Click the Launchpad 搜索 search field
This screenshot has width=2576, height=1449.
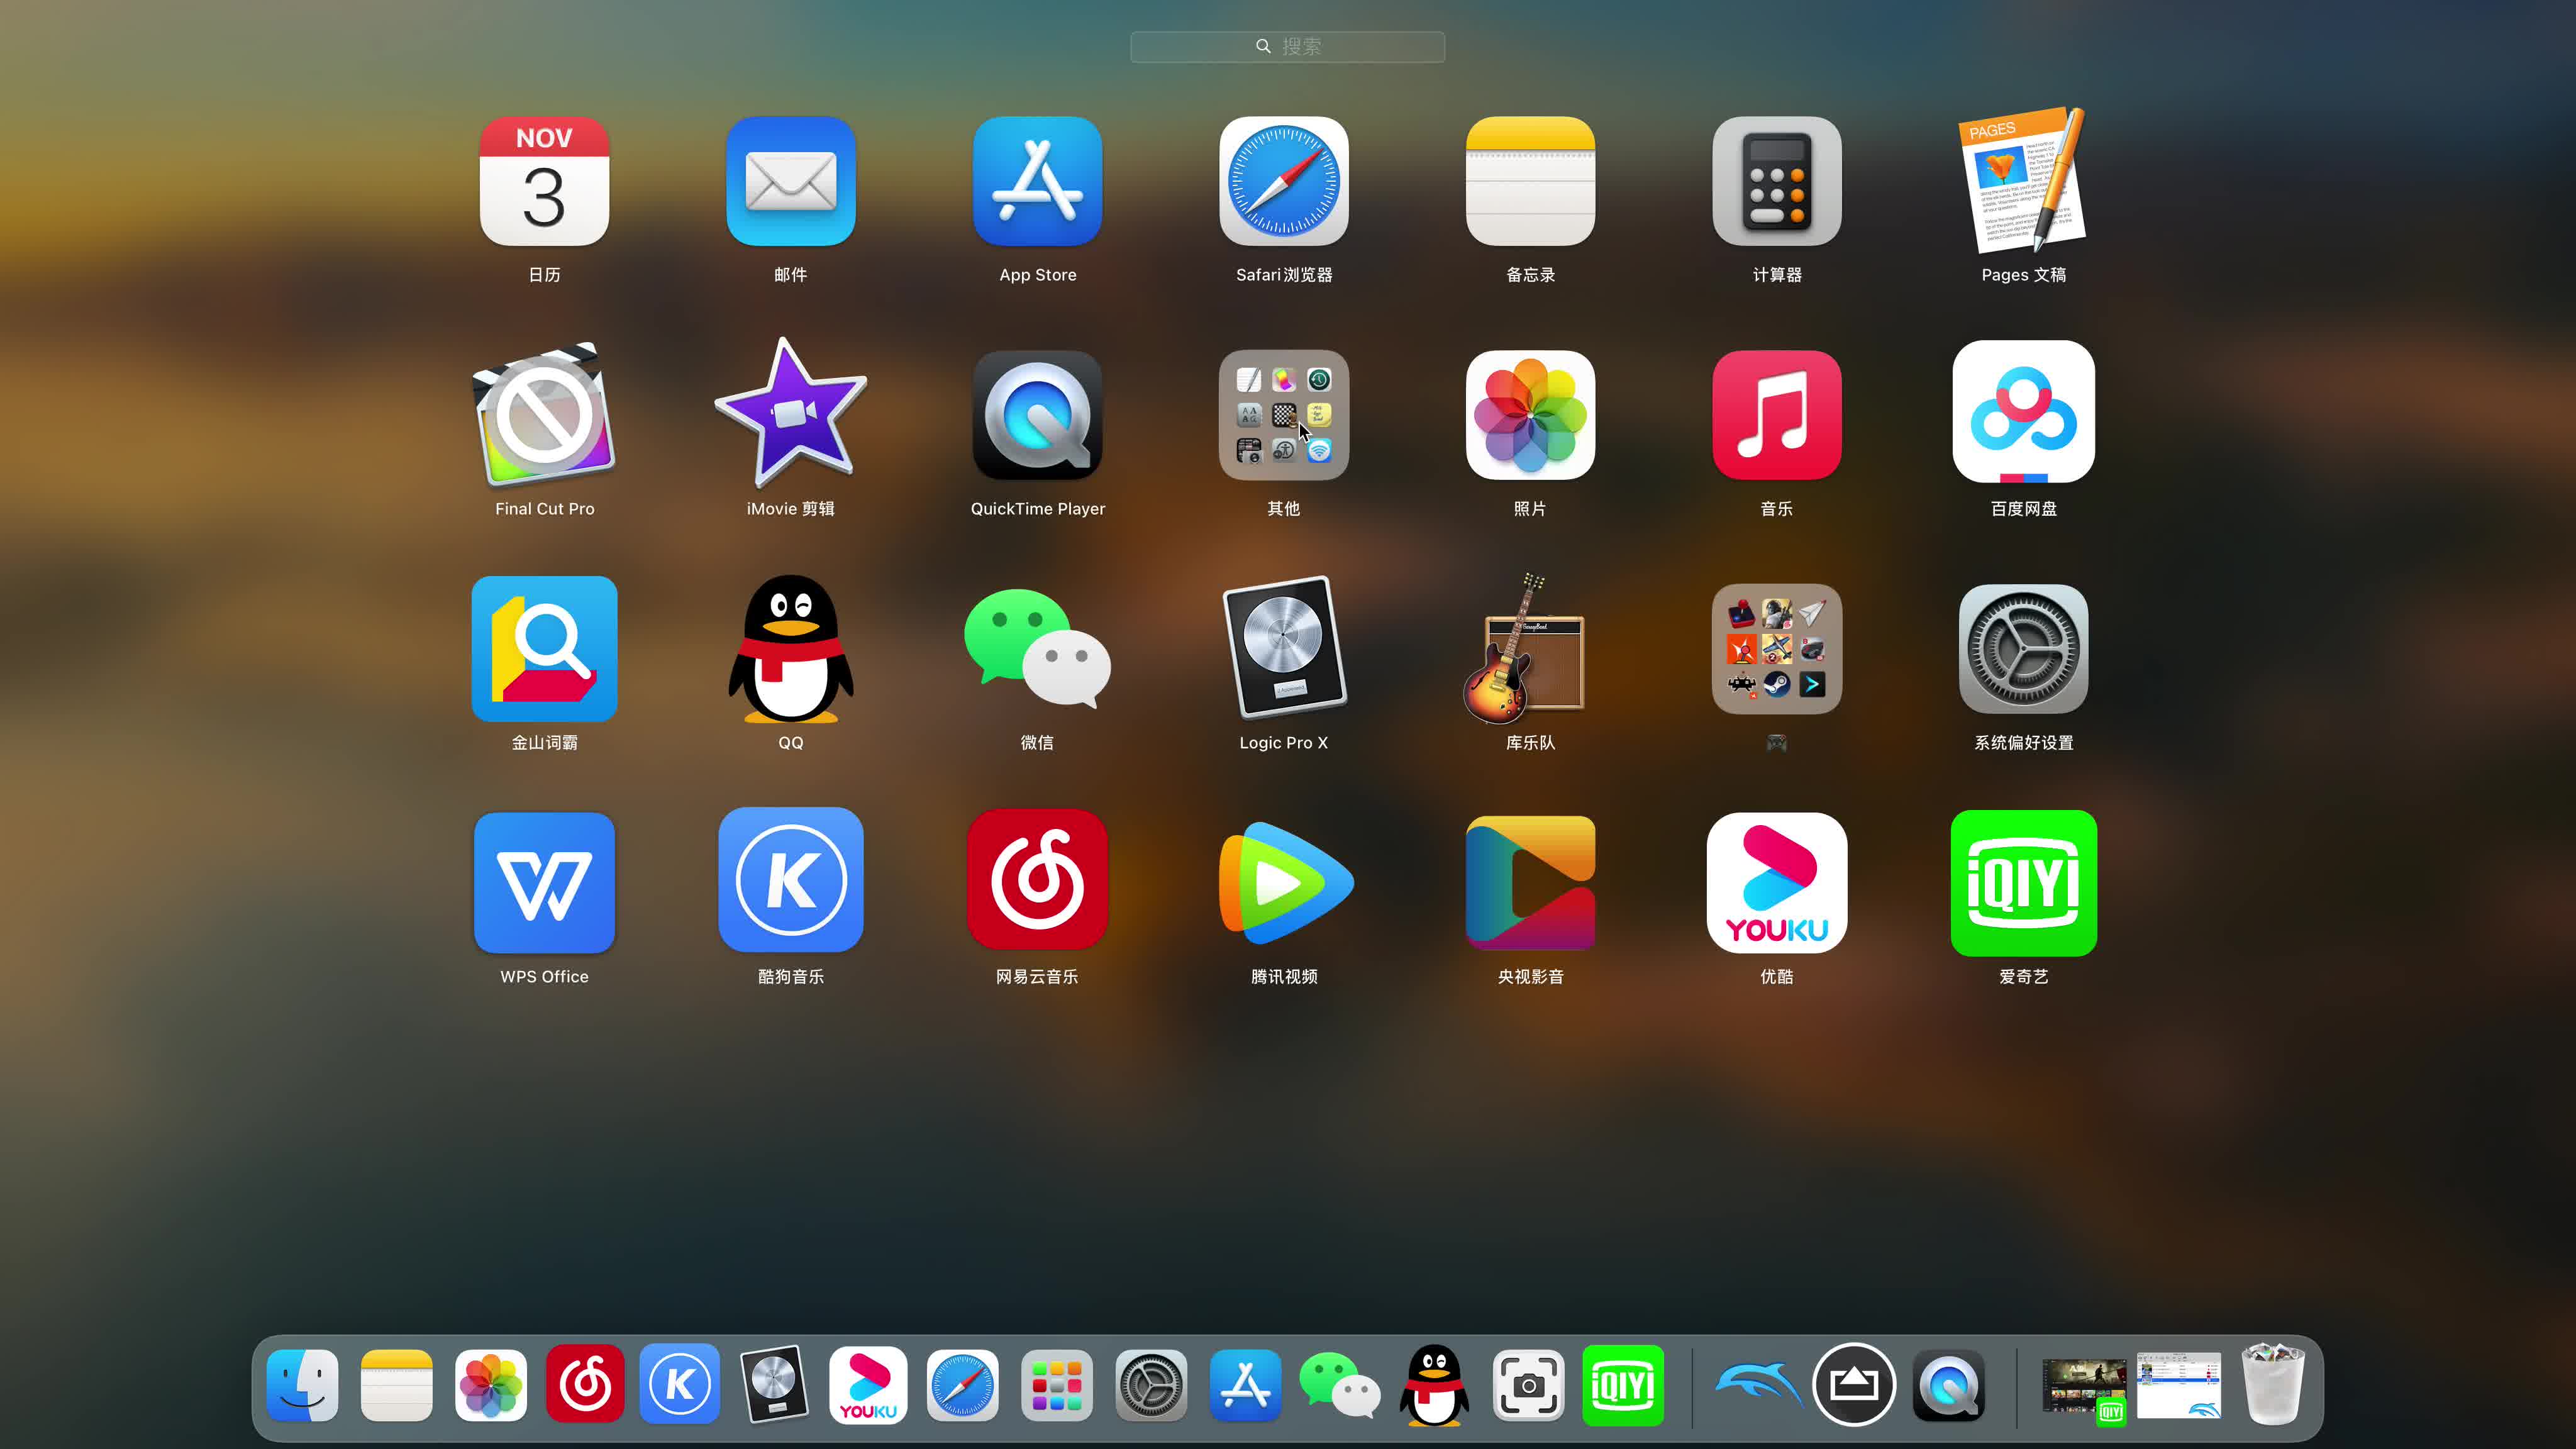1287,46
